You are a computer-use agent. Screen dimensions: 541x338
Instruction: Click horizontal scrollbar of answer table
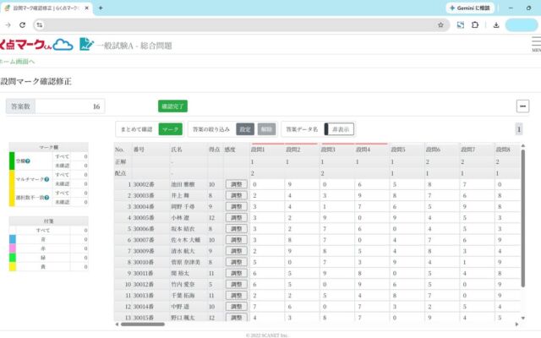pos(143,324)
